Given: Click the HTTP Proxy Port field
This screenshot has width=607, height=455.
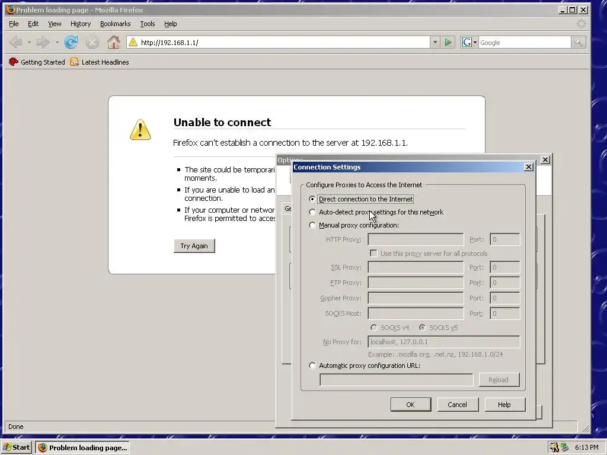Looking at the screenshot, I should point(504,239).
